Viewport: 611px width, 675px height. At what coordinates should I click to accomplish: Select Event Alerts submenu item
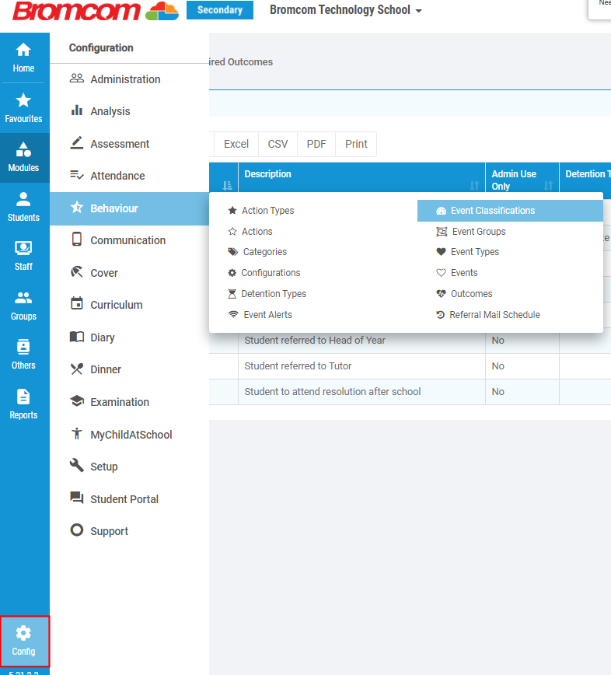(x=260, y=315)
